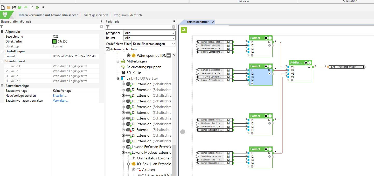This screenshot has height=176, width=374.
Task: Click gear icon on Ausgänge IO-Box 1 output
Action: (364, 67)
